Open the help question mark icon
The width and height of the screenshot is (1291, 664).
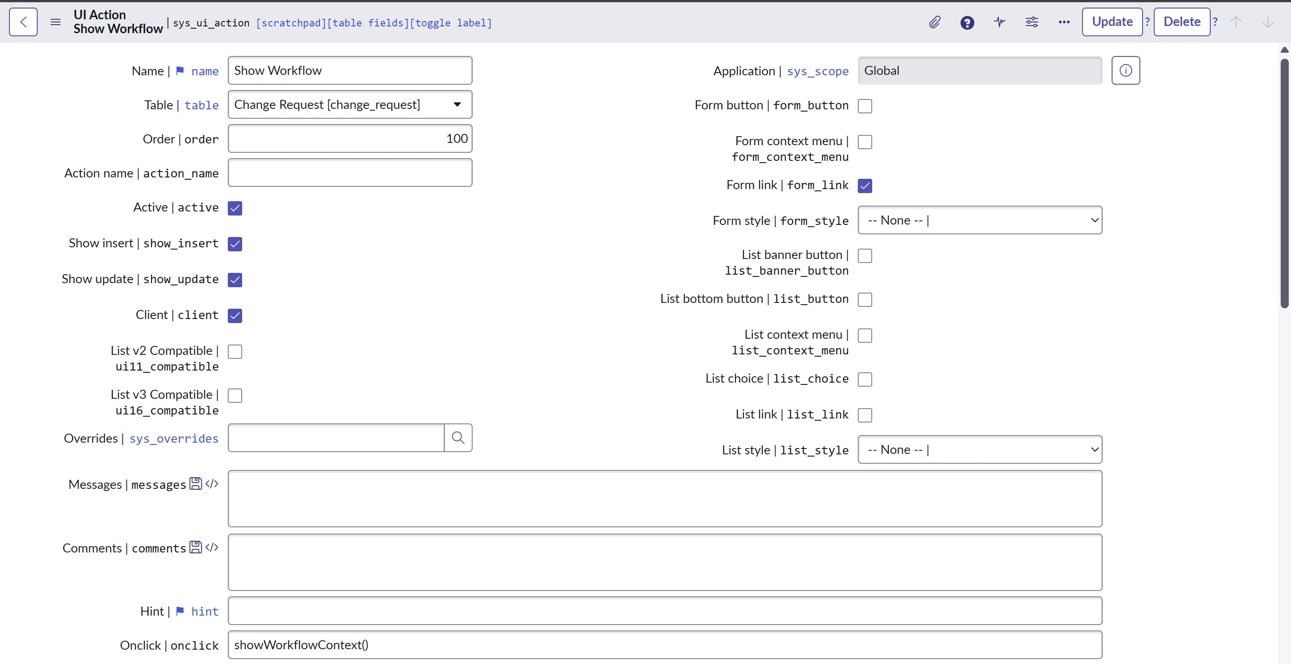967,22
